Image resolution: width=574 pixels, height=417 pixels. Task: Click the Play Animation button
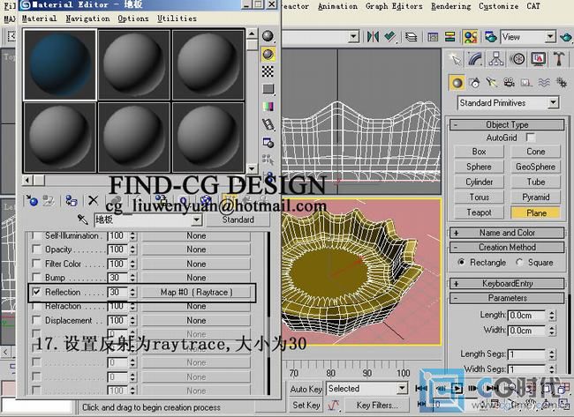coord(457,388)
